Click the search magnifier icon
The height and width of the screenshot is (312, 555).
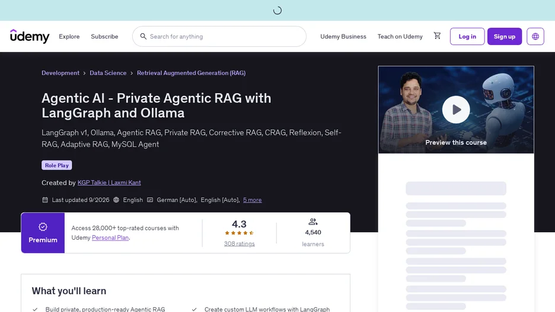pos(143,36)
